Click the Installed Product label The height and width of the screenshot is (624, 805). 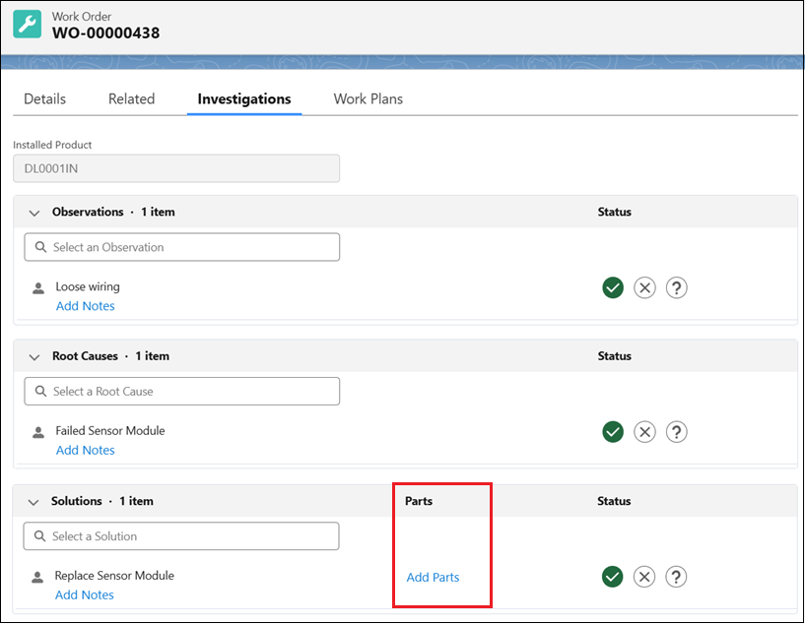52,145
